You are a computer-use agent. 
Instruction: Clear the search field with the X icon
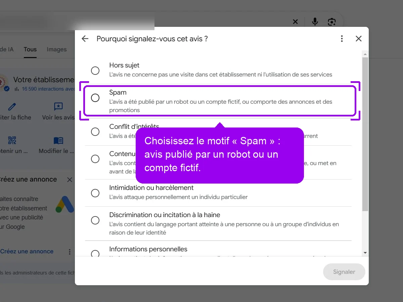point(295,22)
